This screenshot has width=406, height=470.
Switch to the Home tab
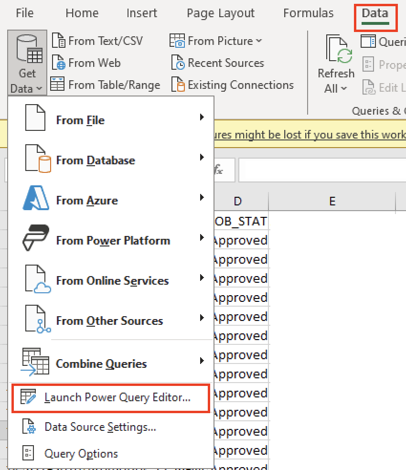click(82, 13)
